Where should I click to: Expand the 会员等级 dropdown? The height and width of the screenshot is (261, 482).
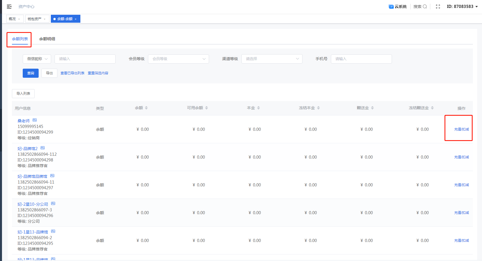tap(178, 59)
